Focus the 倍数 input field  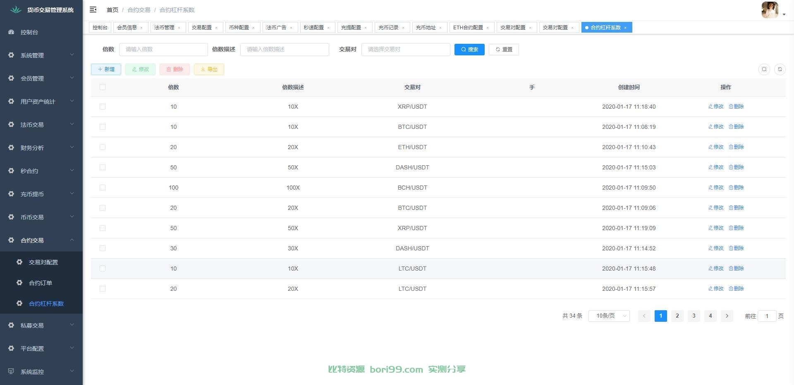pyautogui.click(x=163, y=49)
